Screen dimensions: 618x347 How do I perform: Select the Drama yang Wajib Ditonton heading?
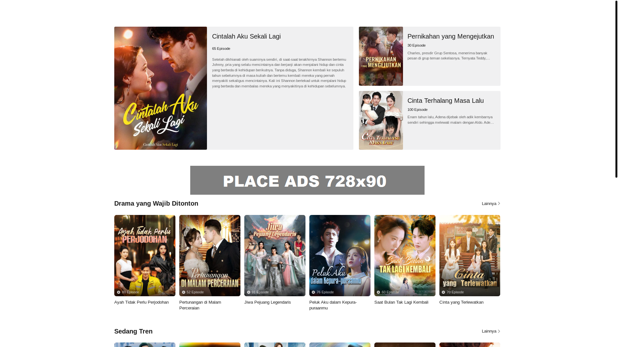[156, 203]
